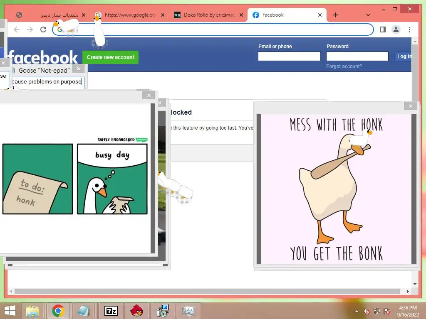Screen dimensions: 426x319
Task: Click the page's horizontal scrollbar
Action: [207, 291]
